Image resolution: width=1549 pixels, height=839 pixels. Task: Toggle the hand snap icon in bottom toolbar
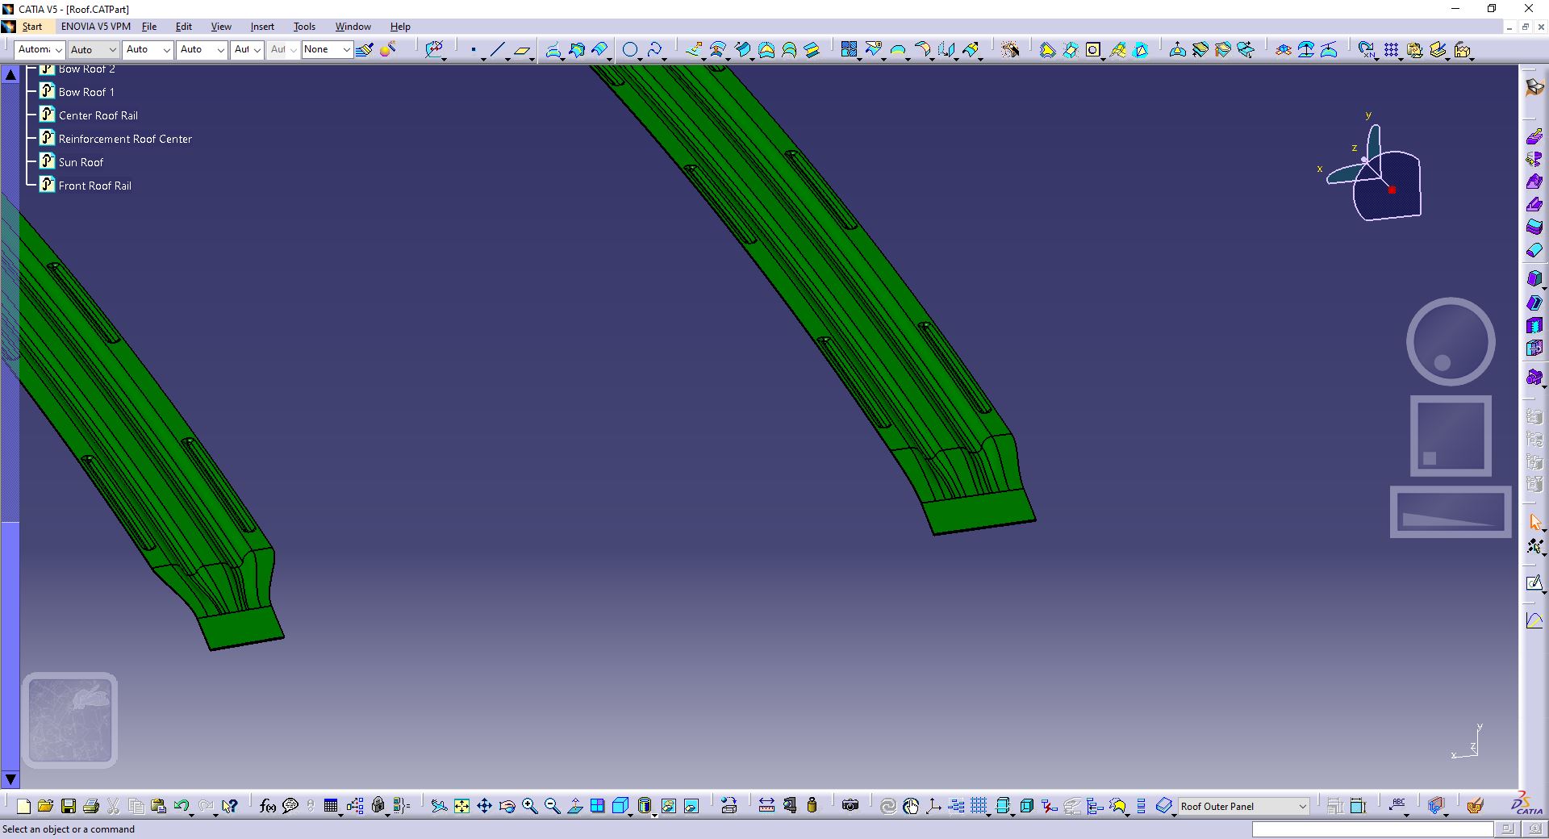(x=911, y=805)
